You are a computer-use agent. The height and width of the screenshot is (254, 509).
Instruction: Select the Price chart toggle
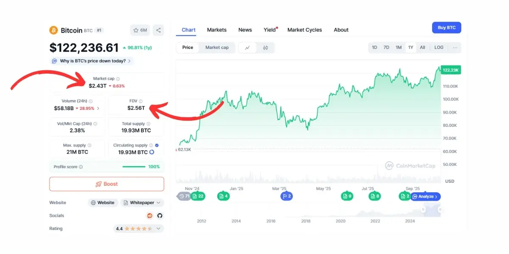[x=187, y=47]
